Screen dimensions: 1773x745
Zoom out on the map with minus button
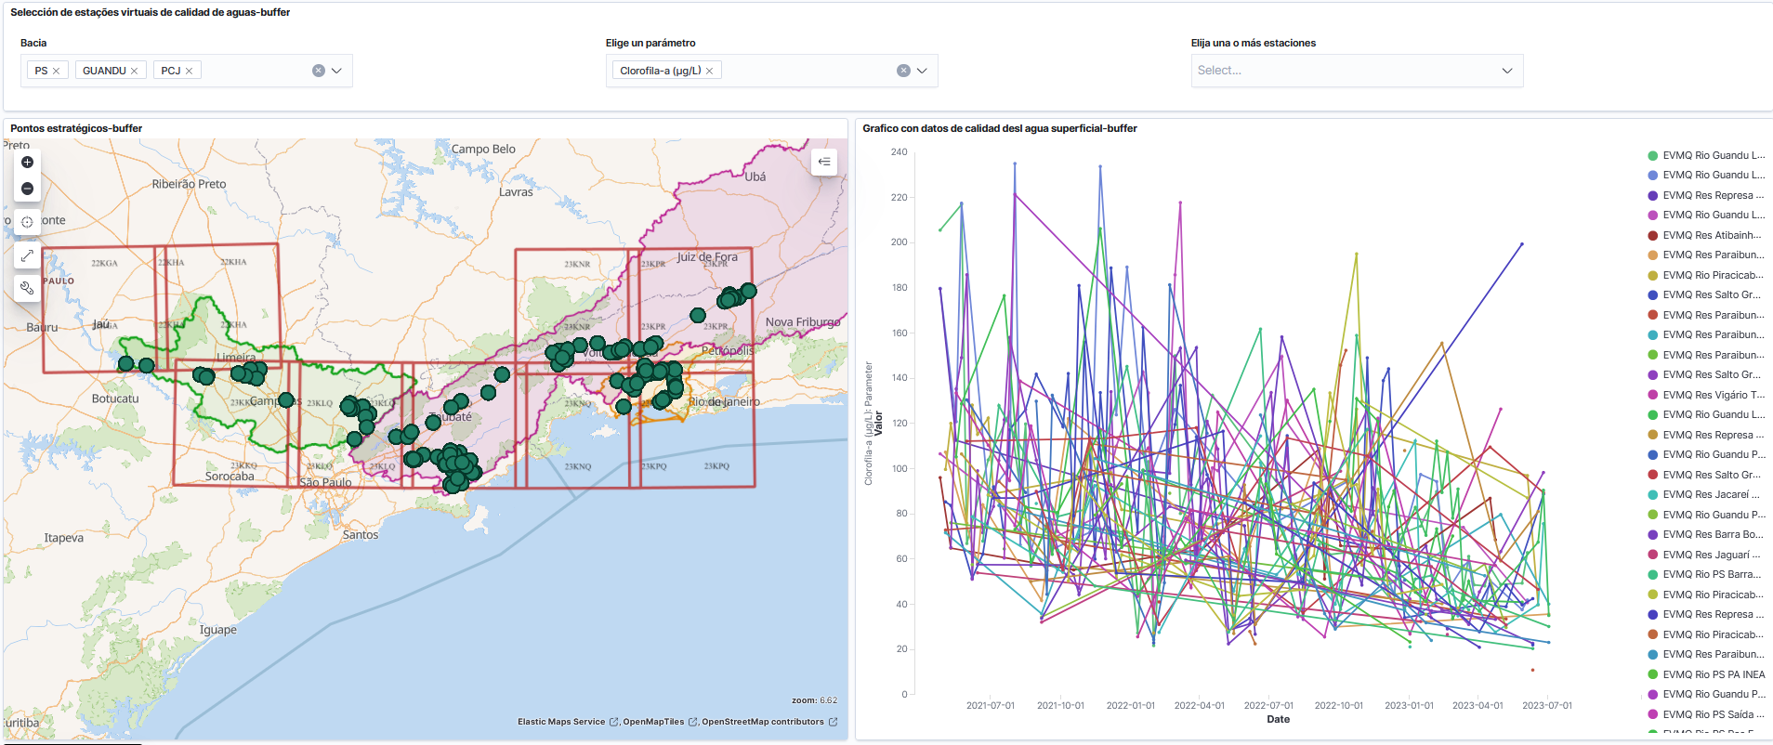(27, 189)
